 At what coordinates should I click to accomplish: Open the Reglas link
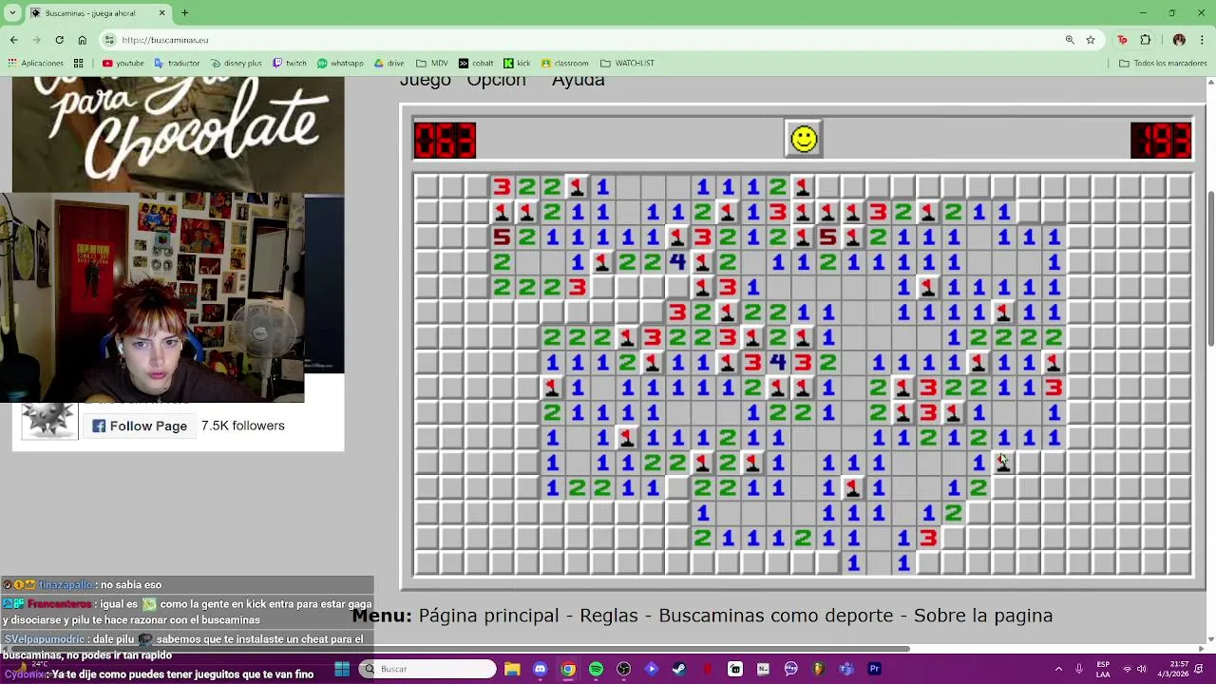(609, 616)
